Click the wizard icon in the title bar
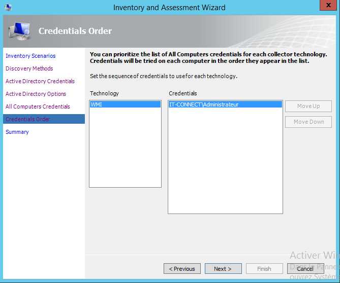 8,8
